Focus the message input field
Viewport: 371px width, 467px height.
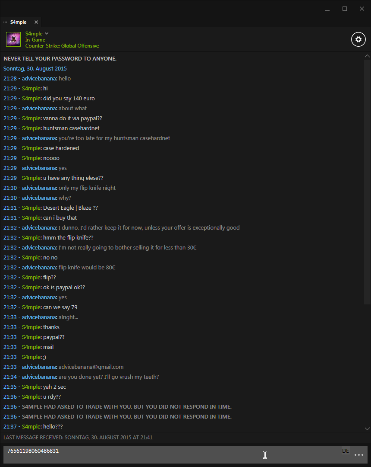[x=172, y=454]
